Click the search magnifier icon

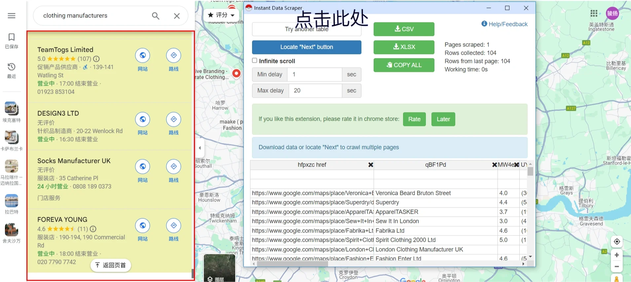[156, 16]
